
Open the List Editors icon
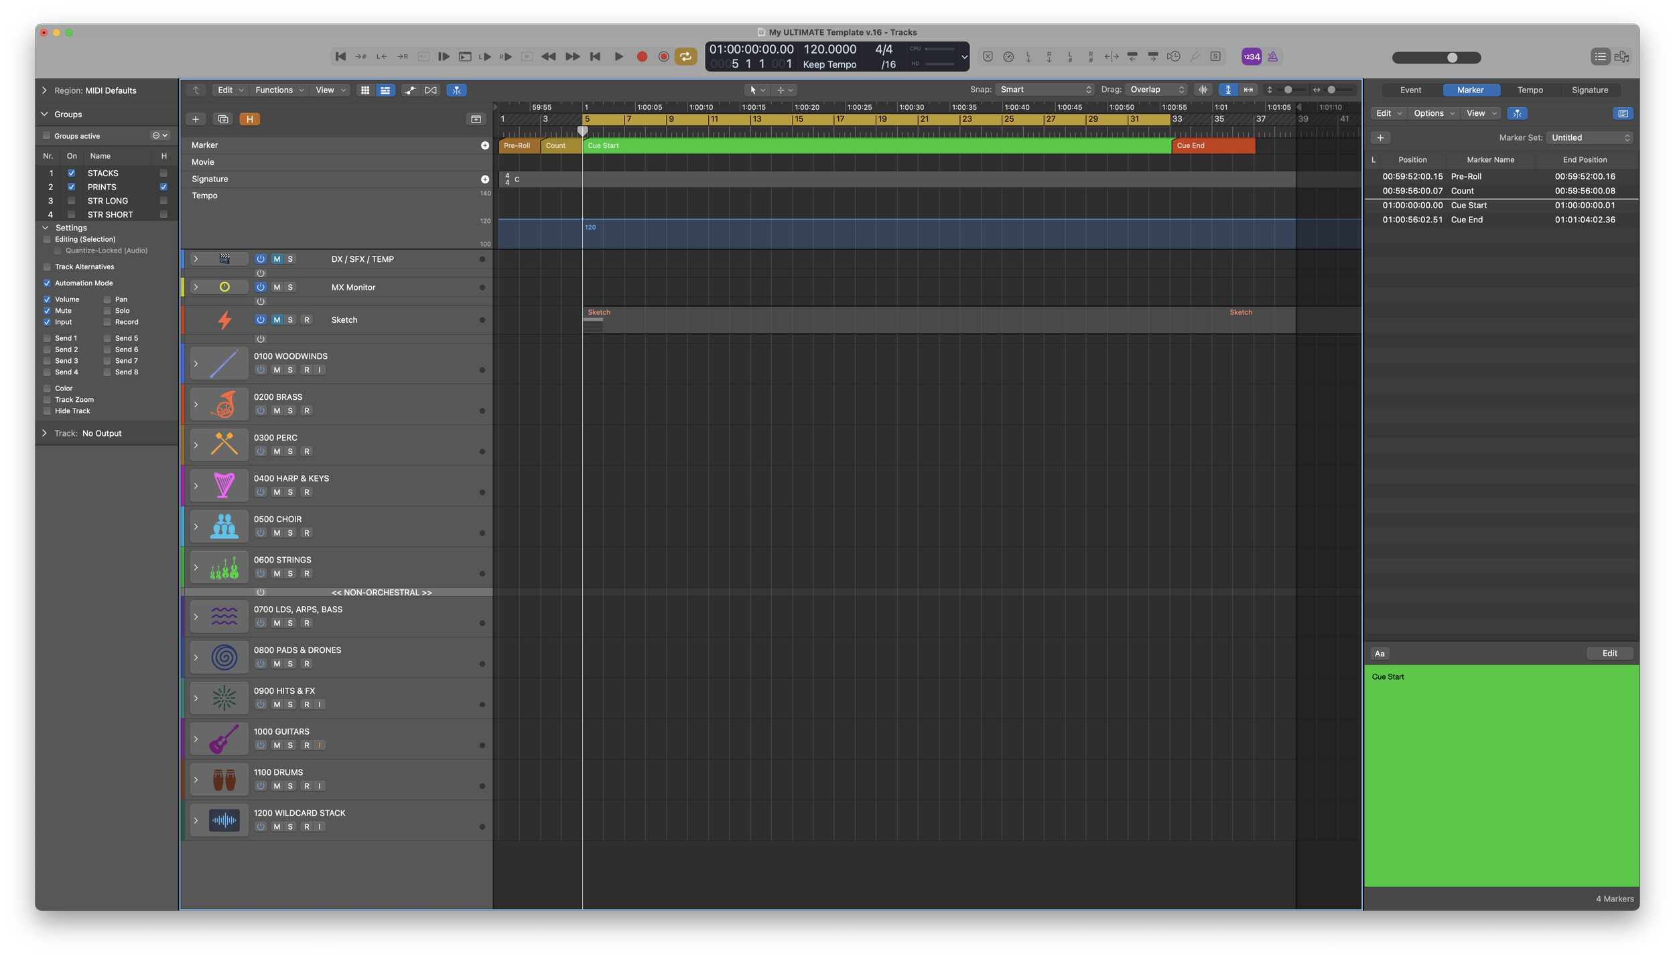(x=1600, y=57)
